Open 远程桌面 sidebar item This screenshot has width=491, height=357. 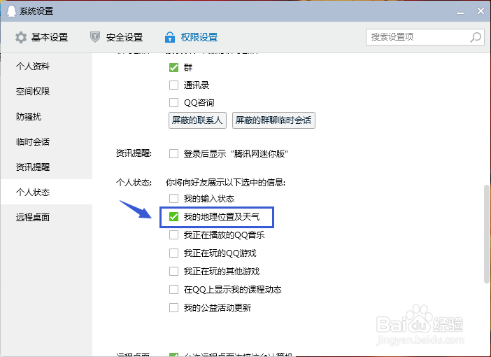point(46,217)
